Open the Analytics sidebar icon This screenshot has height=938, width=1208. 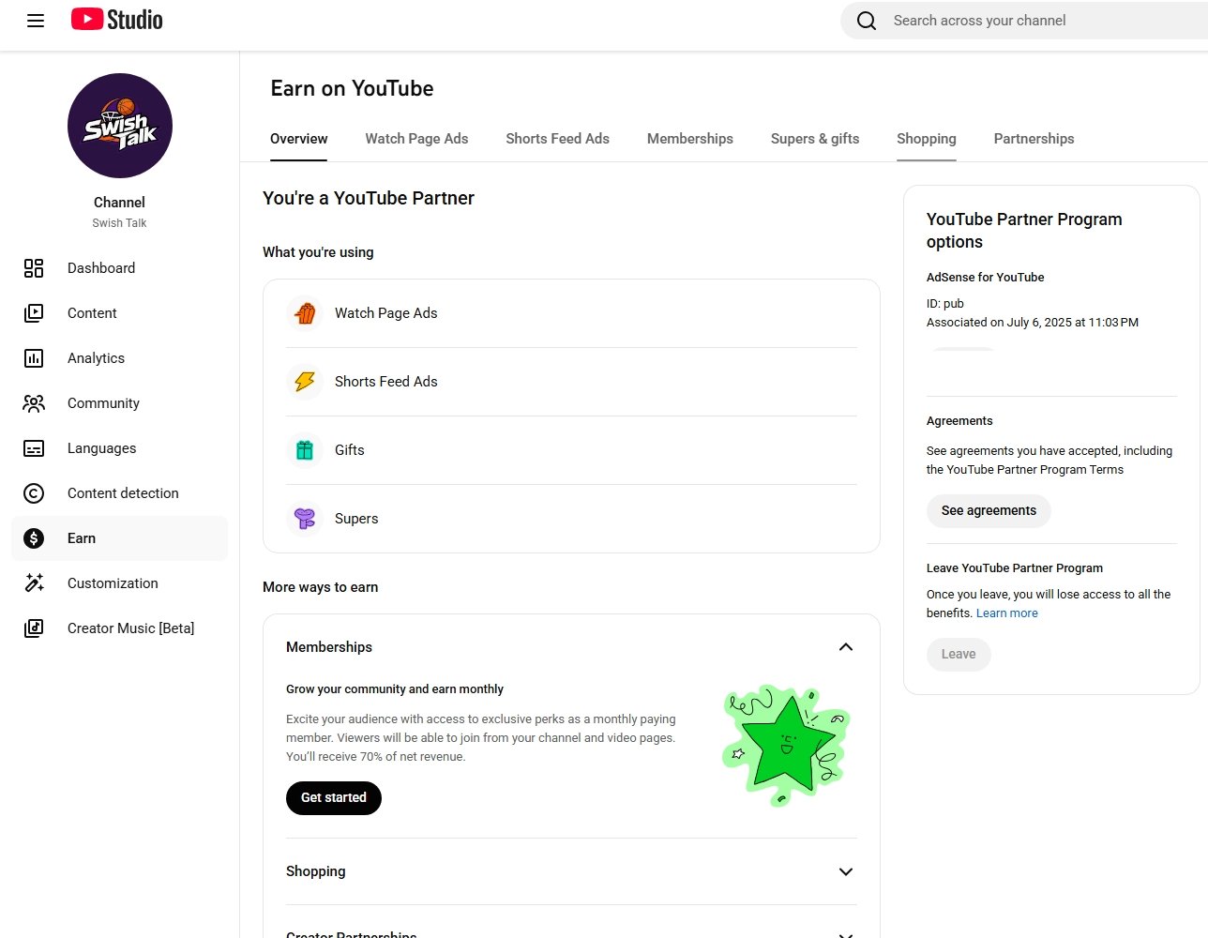pos(34,358)
